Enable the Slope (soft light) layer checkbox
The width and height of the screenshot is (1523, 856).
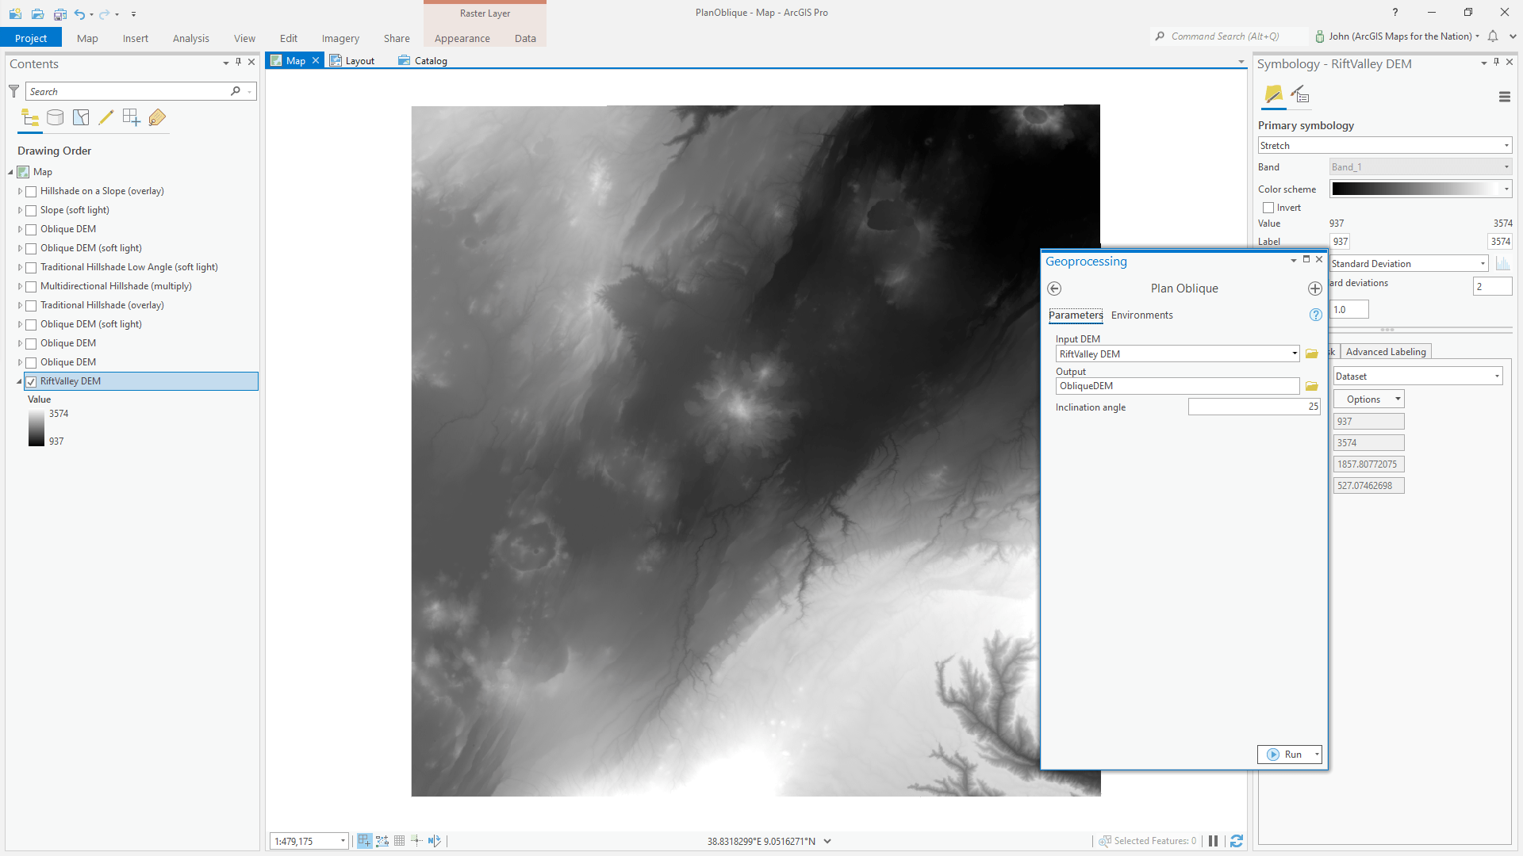31,211
